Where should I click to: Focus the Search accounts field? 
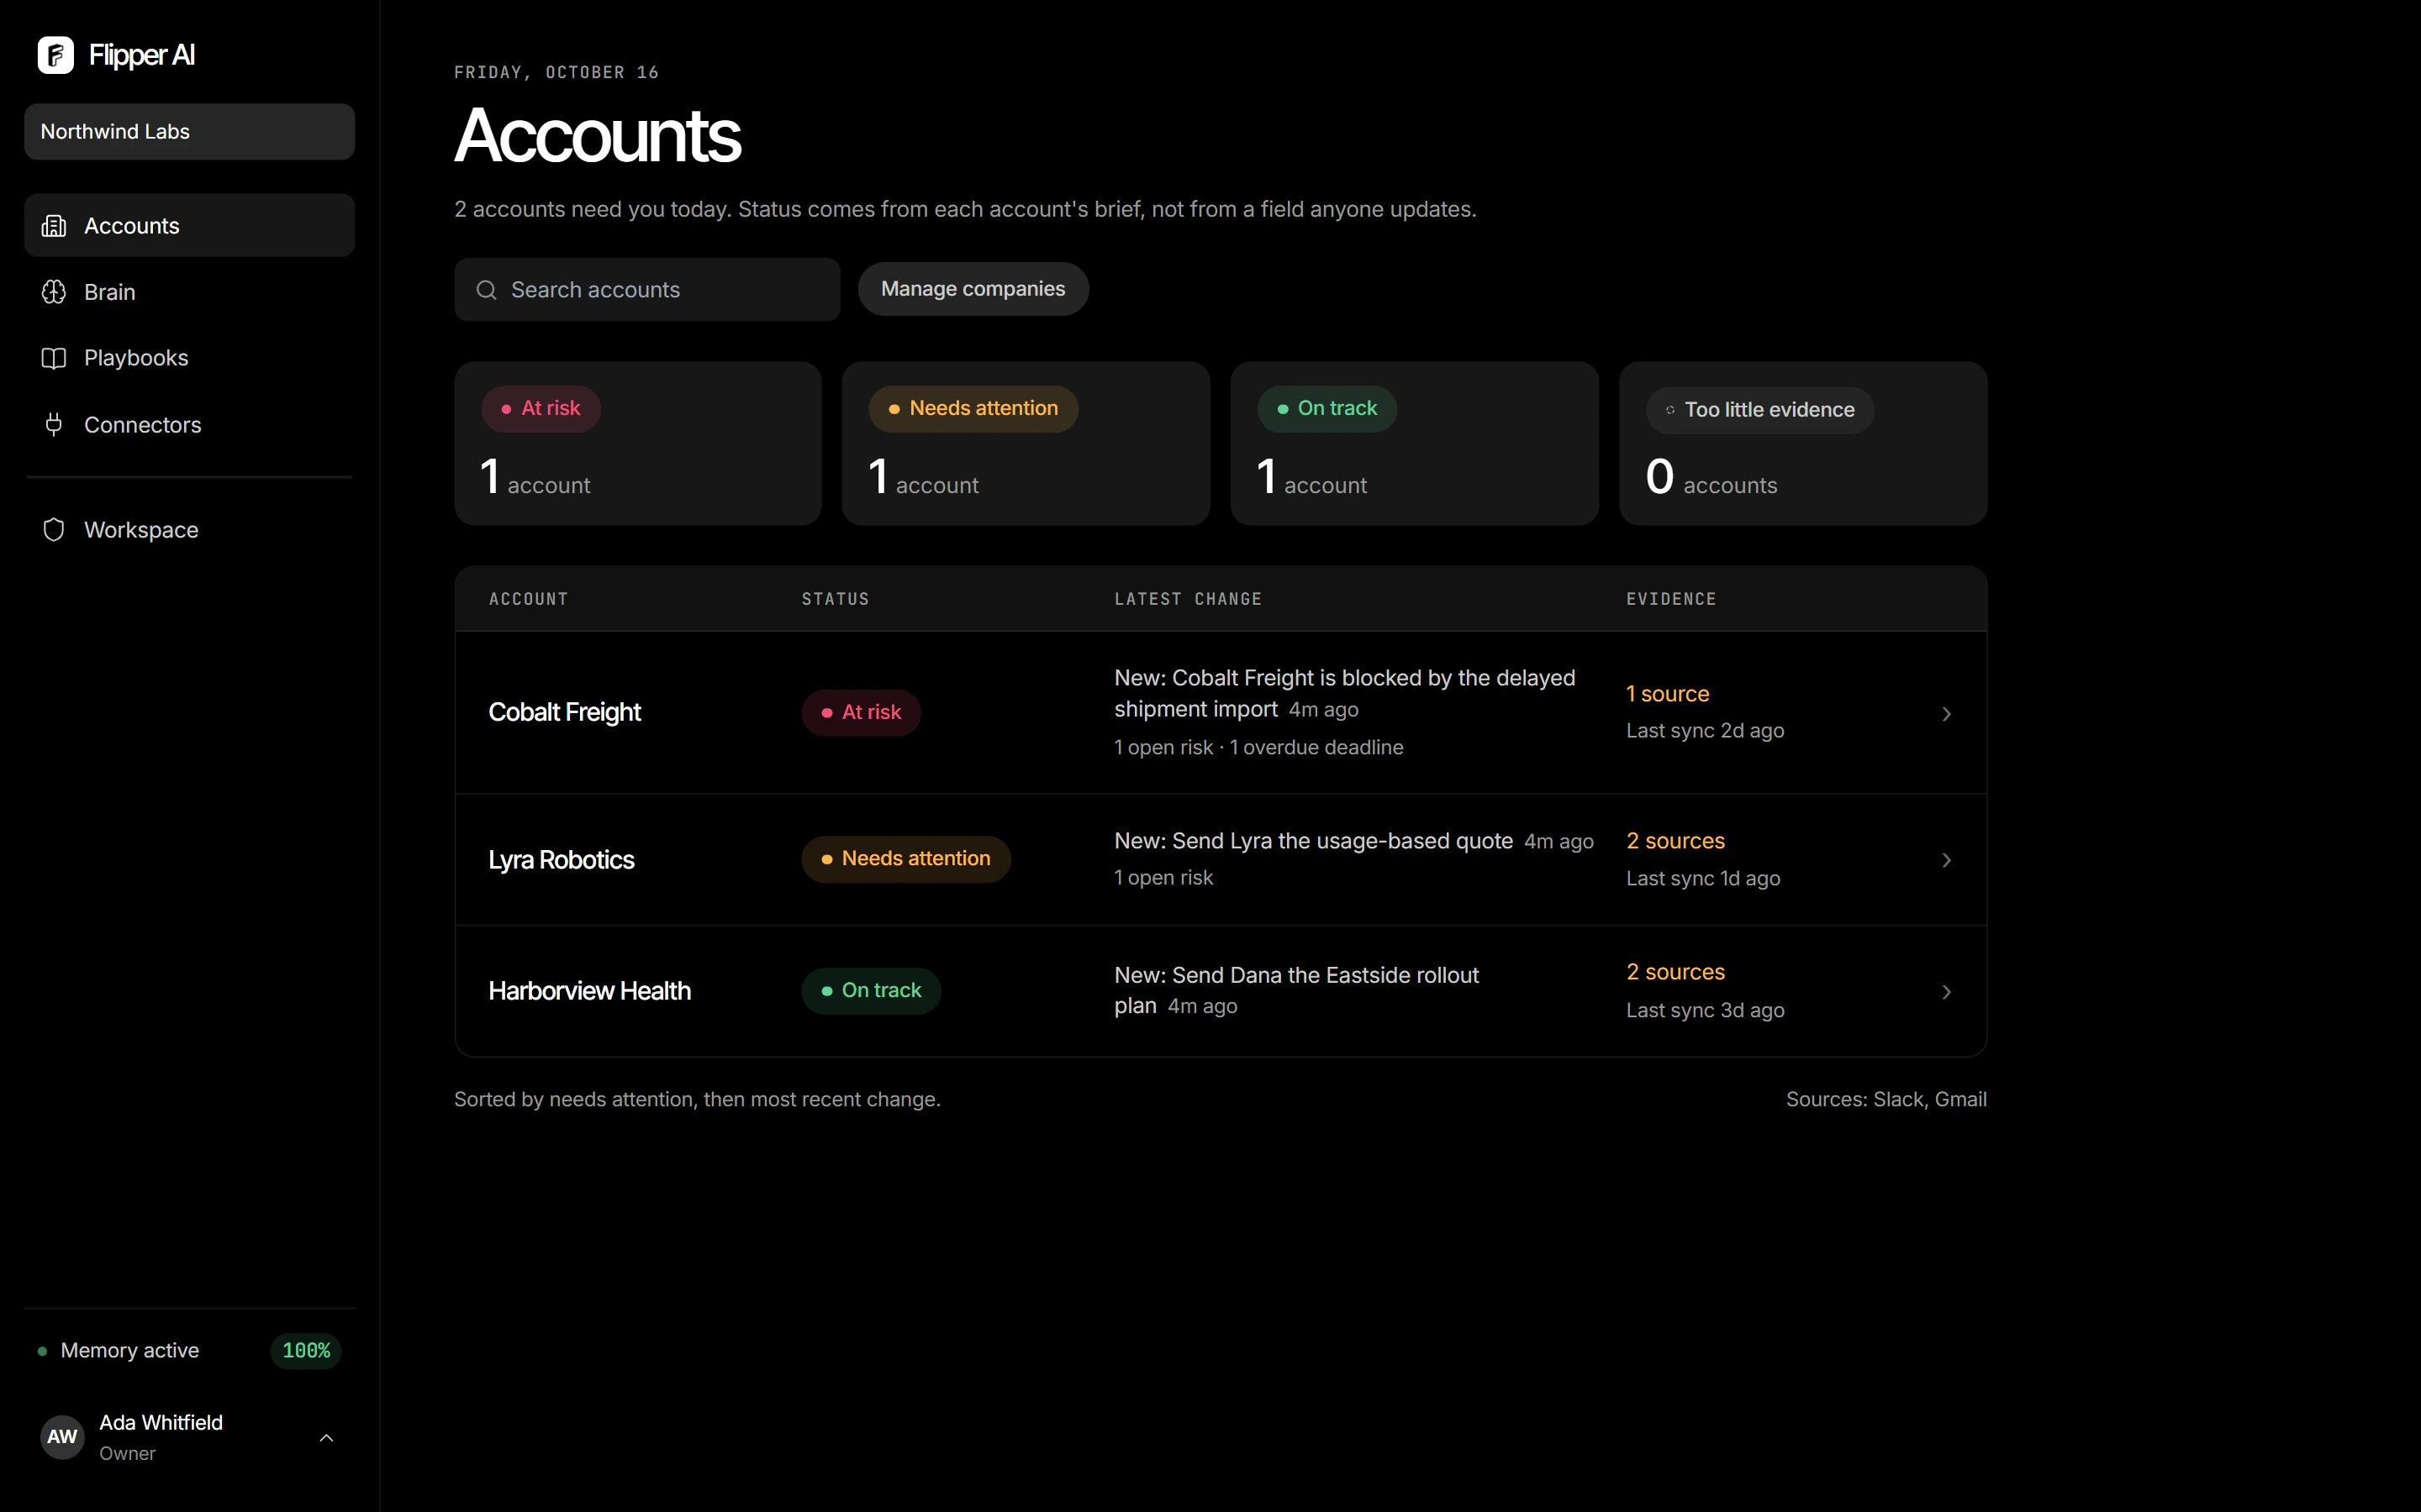pyautogui.click(x=647, y=290)
